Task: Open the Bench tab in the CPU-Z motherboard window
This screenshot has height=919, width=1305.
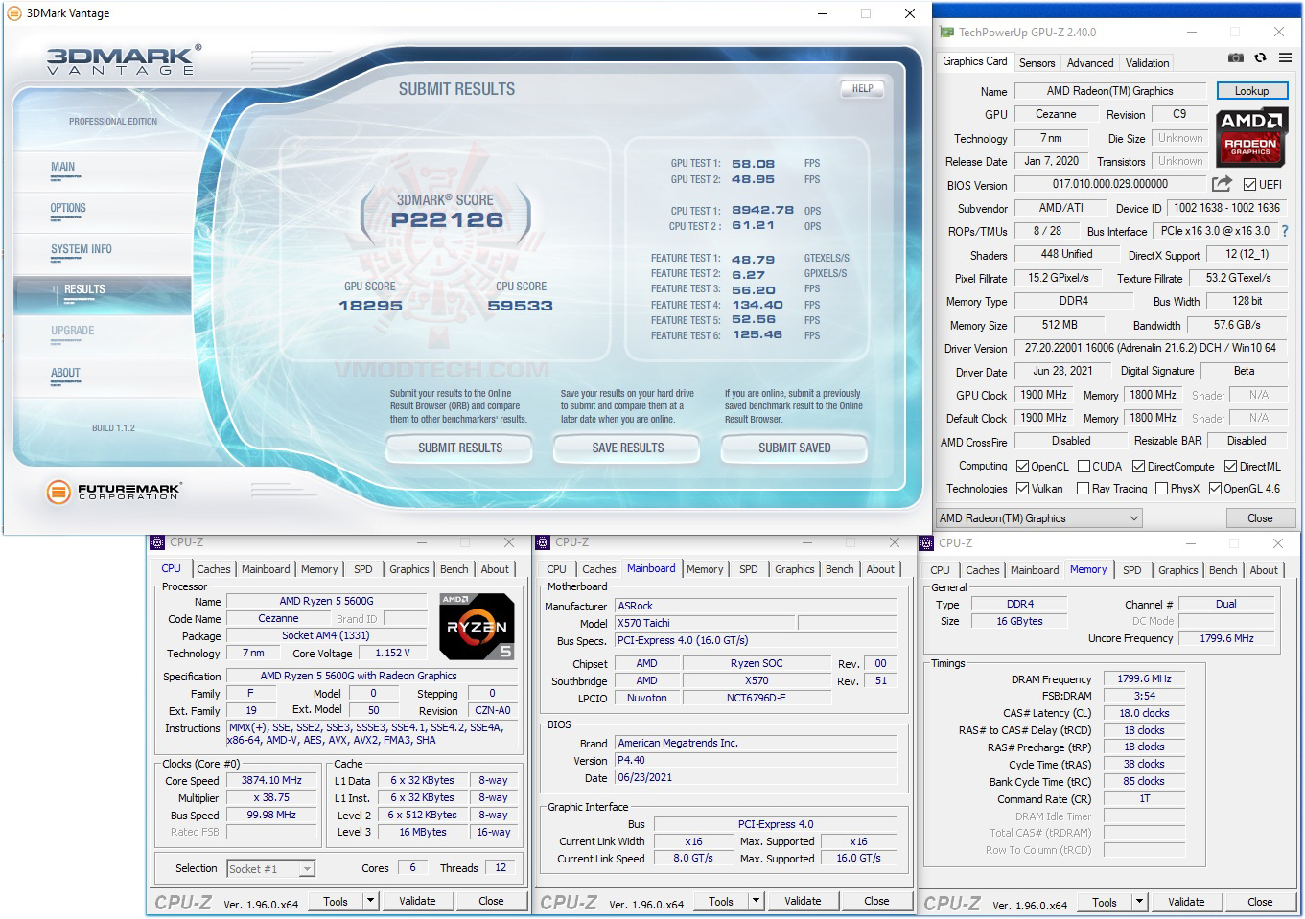Action: 839,569
